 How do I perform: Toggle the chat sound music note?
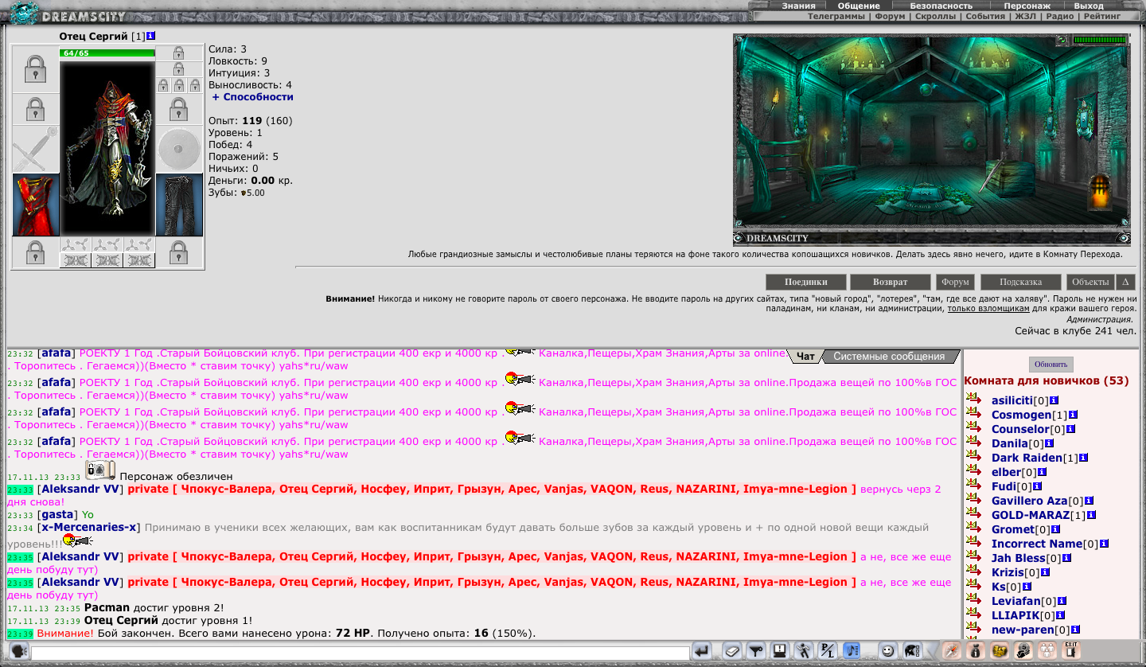[852, 651]
